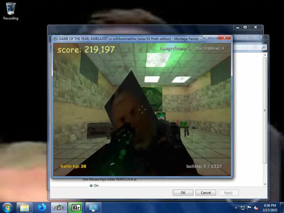
Task: Click Cancel in the Mouse Keys dialog
Action: (x=206, y=192)
